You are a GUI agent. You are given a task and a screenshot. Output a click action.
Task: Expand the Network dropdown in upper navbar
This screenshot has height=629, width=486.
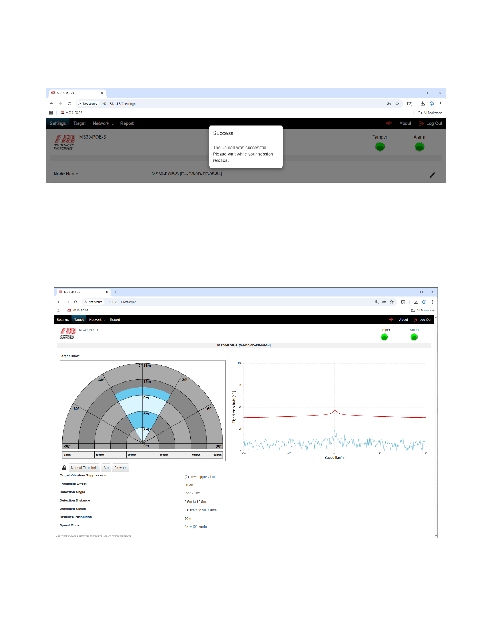click(103, 123)
